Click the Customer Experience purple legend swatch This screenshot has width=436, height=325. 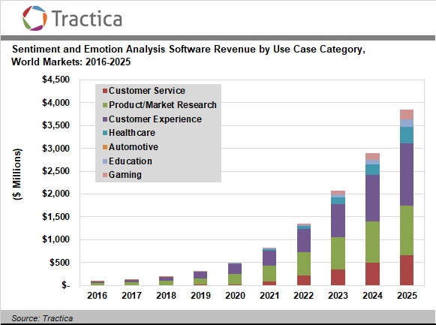point(105,119)
